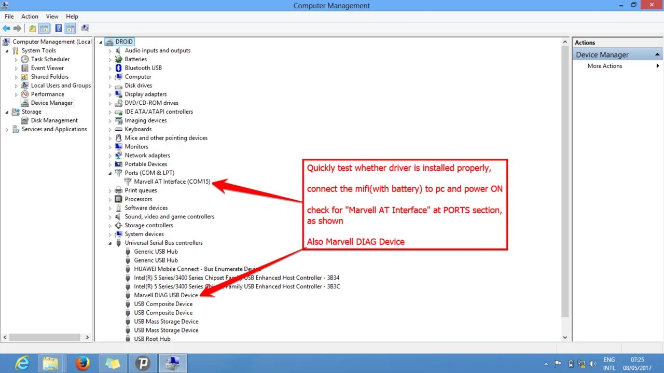664x373 pixels.
Task: Collapse the Storage node
Action: (7, 112)
